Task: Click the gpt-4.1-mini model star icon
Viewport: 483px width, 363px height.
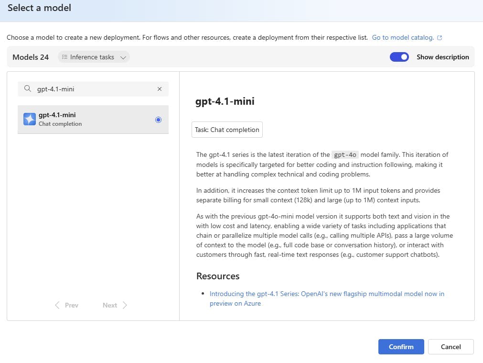Action: click(x=30, y=120)
